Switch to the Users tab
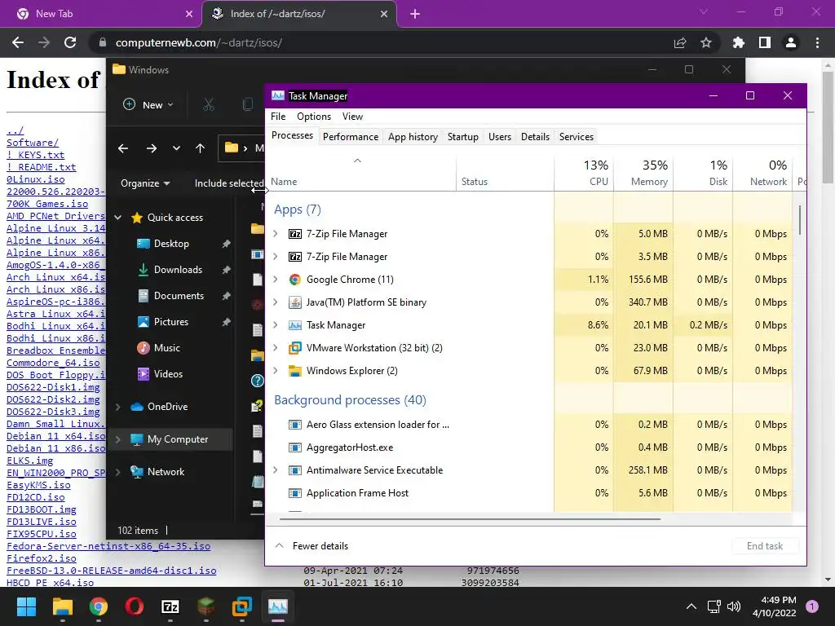 click(x=500, y=137)
